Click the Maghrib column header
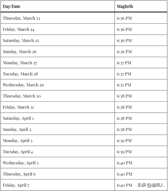The height and width of the screenshot is (191, 168). tap(125, 6)
